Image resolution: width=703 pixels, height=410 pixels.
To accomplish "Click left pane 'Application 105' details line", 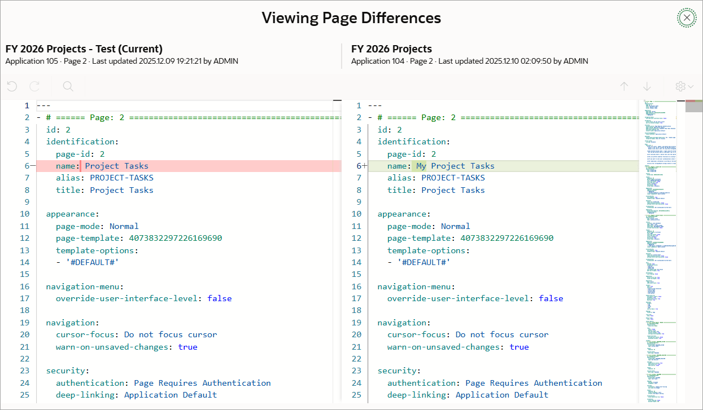I will pos(122,61).
